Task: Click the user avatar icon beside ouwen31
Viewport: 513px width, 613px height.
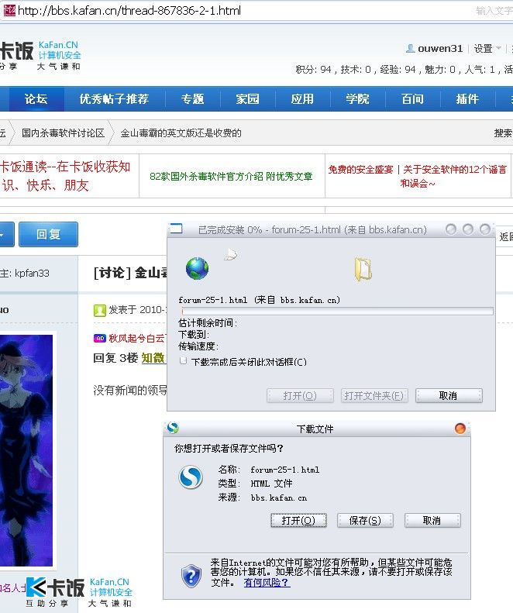Action: tap(410, 49)
